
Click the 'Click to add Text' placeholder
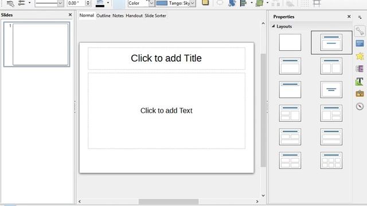(x=166, y=110)
